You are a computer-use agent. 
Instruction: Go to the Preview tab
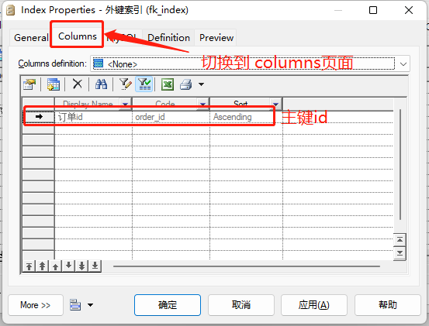point(216,38)
